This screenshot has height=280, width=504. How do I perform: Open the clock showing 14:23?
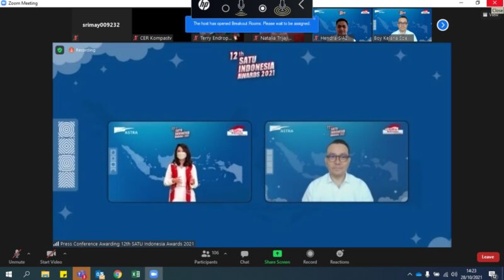pyautogui.click(x=471, y=274)
